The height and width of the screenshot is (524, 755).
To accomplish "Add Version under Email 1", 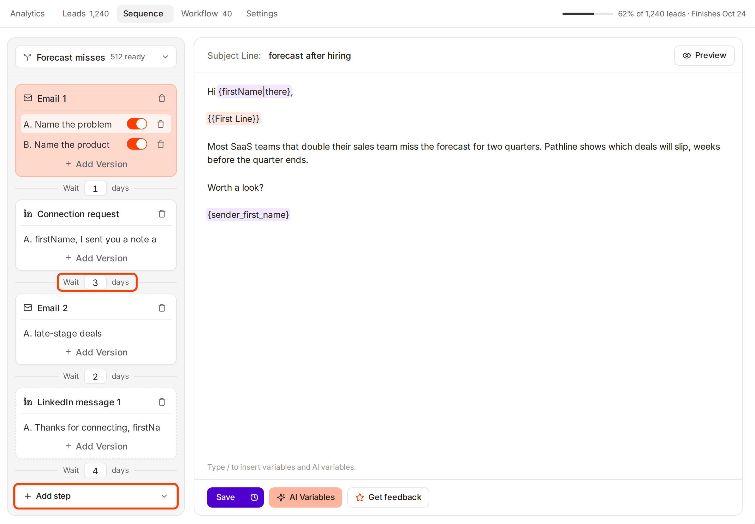I will (x=96, y=164).
